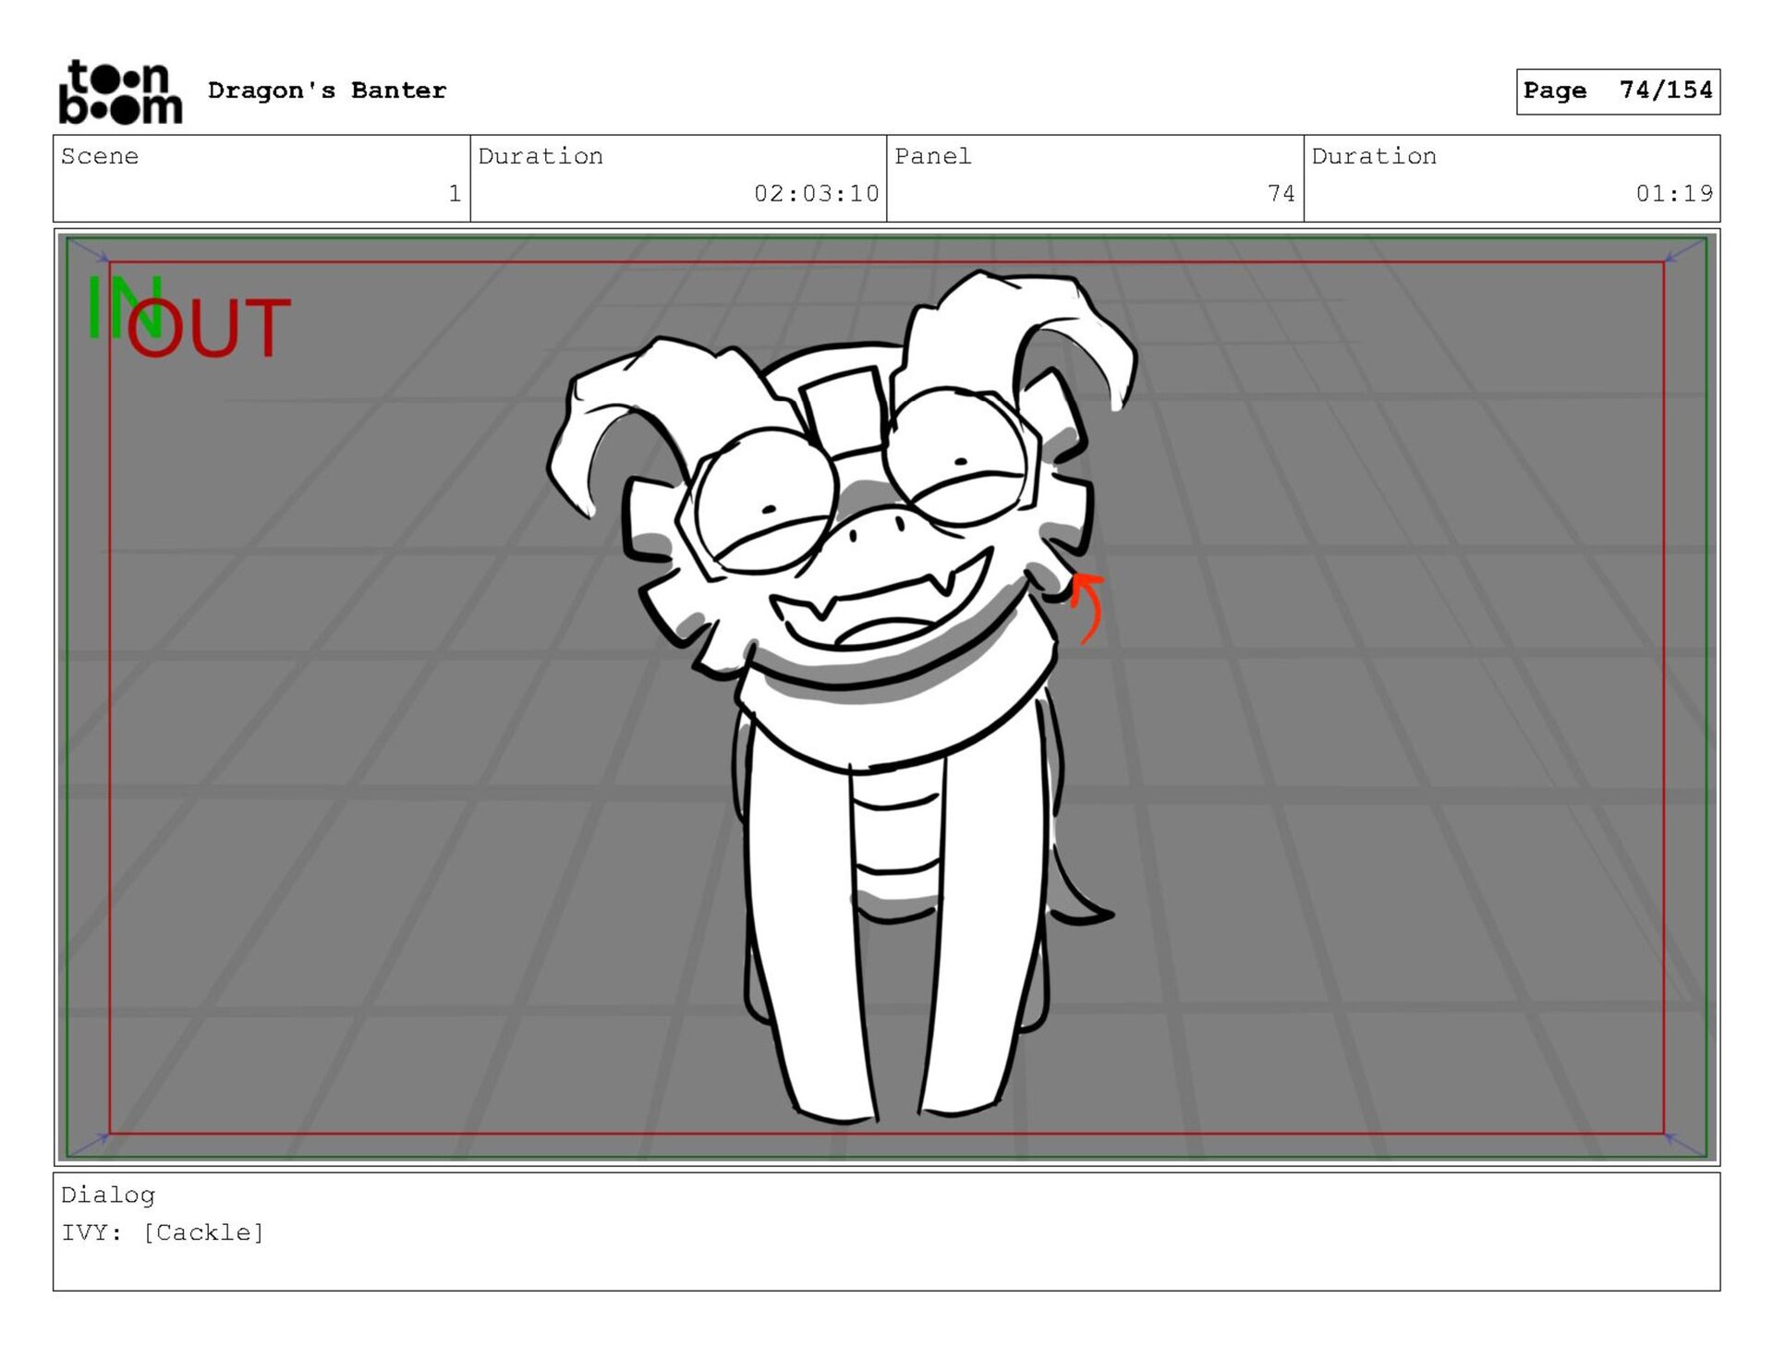The width and height of the screenshot is (1774, 1371).
Task: Click the top-left blue camera corner arrow
Action: 89,250
